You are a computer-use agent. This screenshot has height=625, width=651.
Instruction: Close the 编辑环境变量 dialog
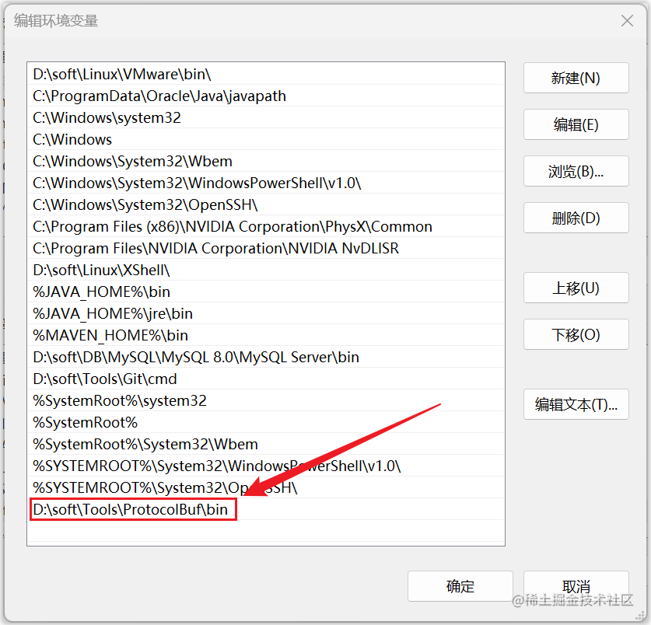point(627,20)
